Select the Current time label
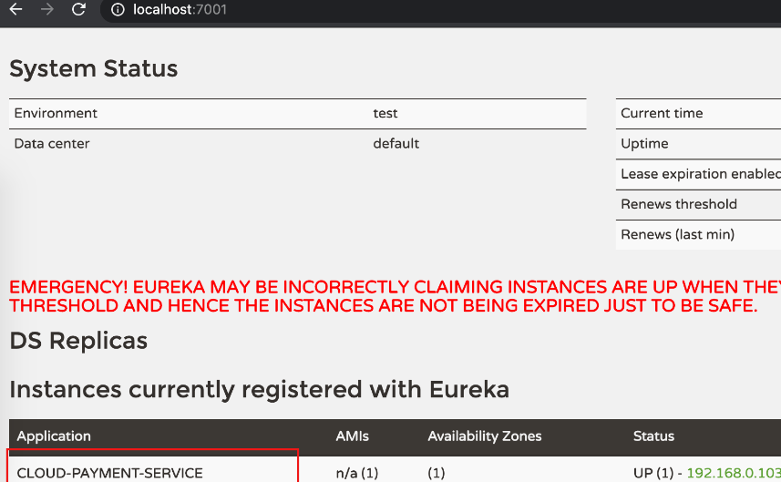Image resolution: width=781 pixels, height=482 pixels. point(662,114)
